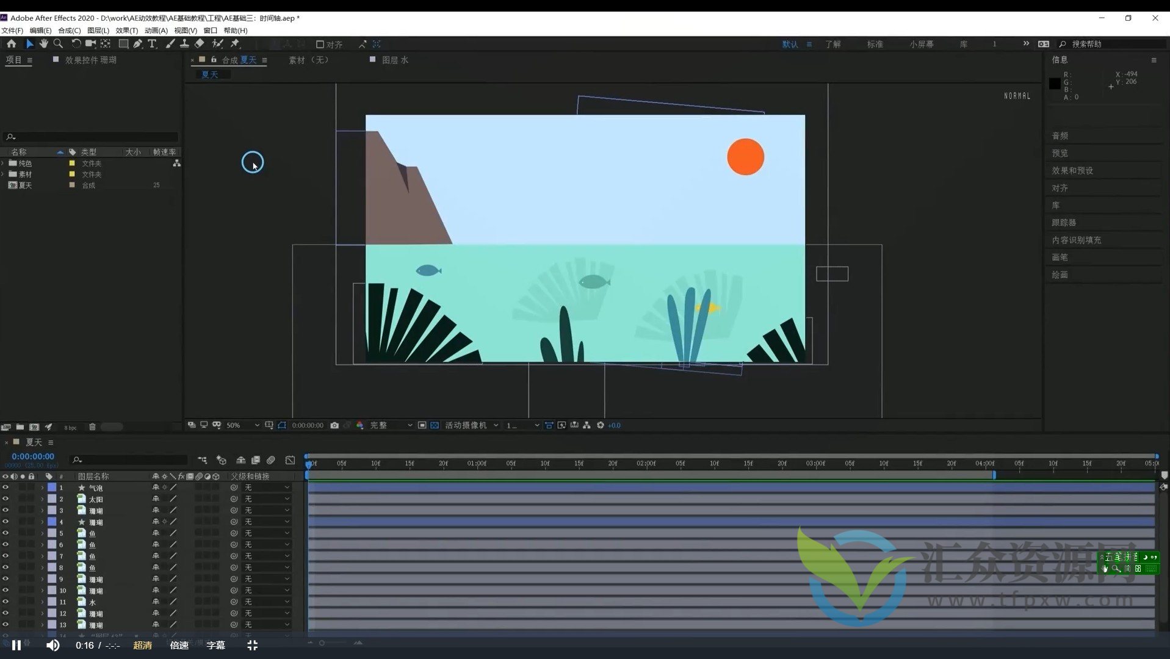Hide the 太阳 layer with eye toggle

pos(5,499)
